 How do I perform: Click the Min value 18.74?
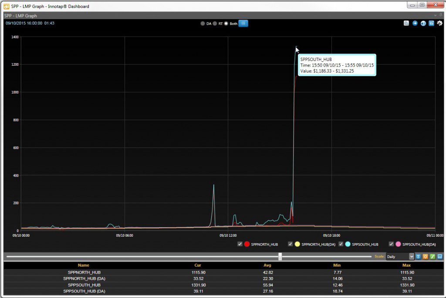point(338,291)
